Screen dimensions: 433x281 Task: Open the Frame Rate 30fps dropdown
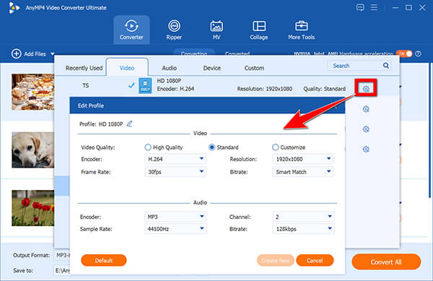175,172
